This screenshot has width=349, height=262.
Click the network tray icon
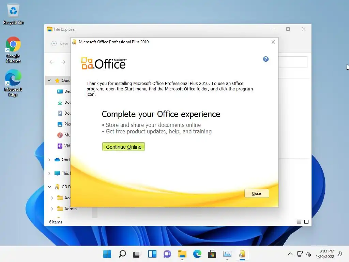(300, 254)
